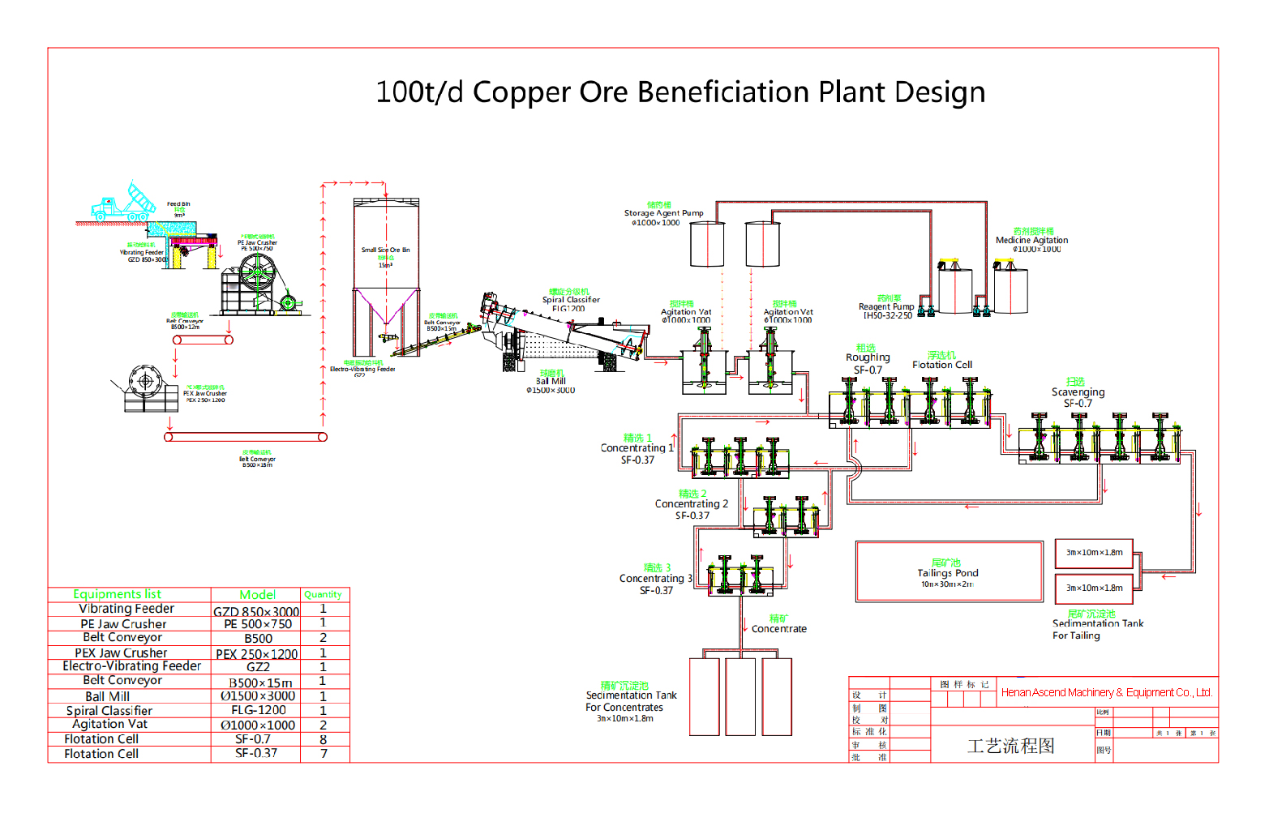
Task: Select the Scavenging SF-0.7 flotation cell bank
Action: (x=1100, y=437)
